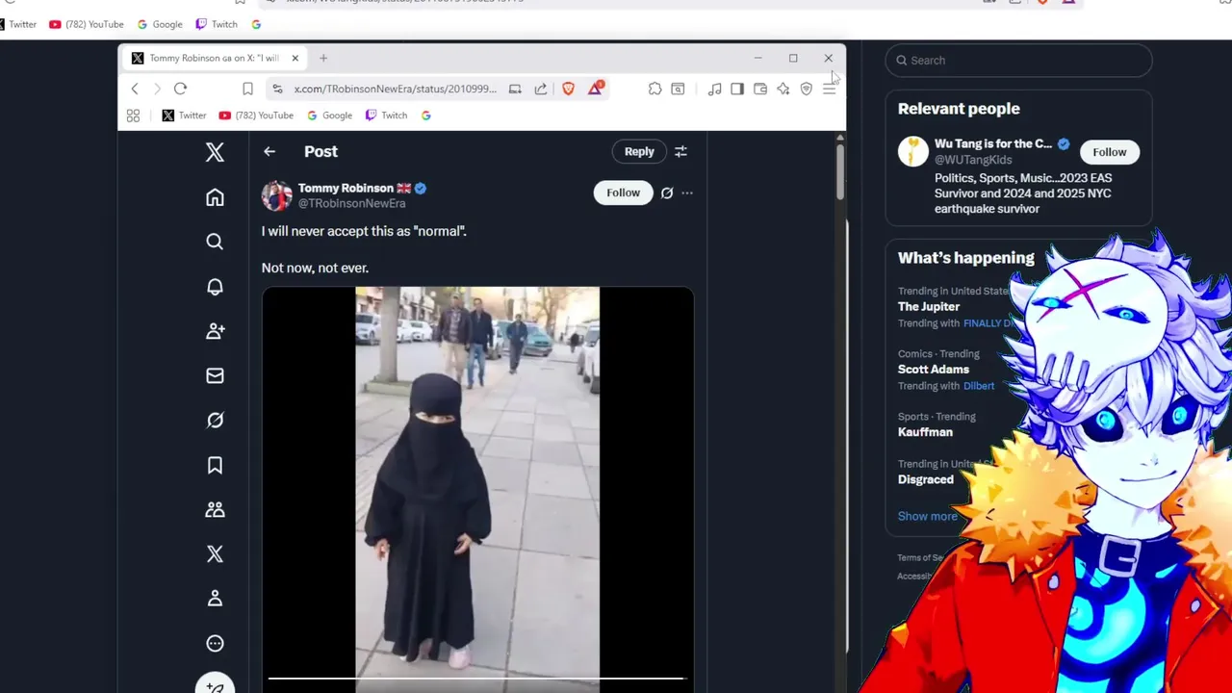Open the tab search icon beside extensions
This screenshot has width=1232, height=693.
click(x=678, y=89)
